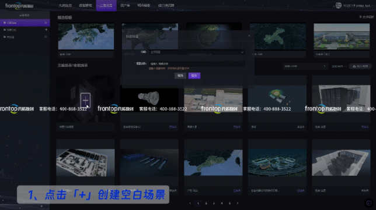Click the search icon in scene search box
Viewport: 376px width, 210px height.
tap(324, 66)
